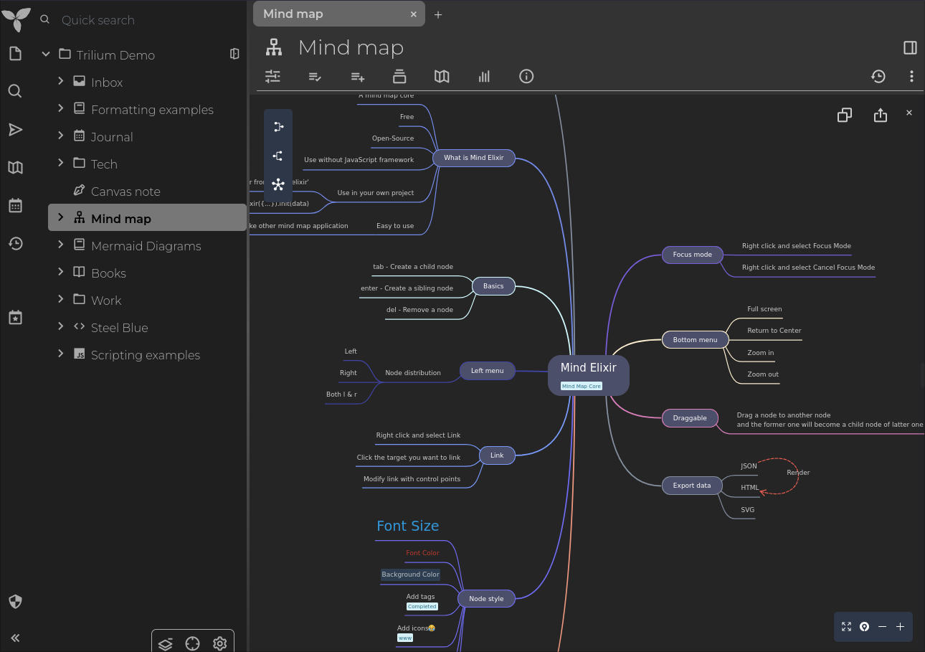Click the mind map export icon
Screen dimensions: 925x652
click(880, 115)
